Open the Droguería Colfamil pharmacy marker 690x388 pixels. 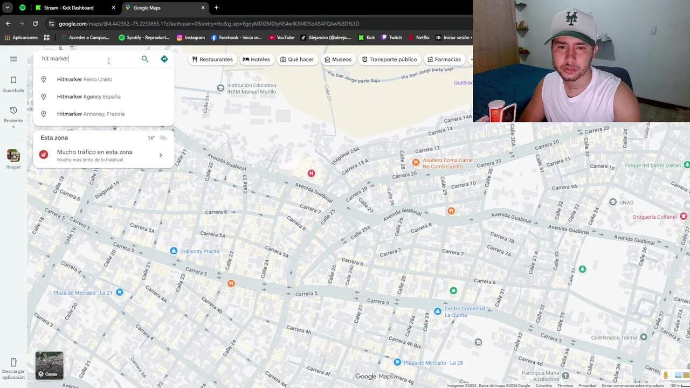coord(684,216)
